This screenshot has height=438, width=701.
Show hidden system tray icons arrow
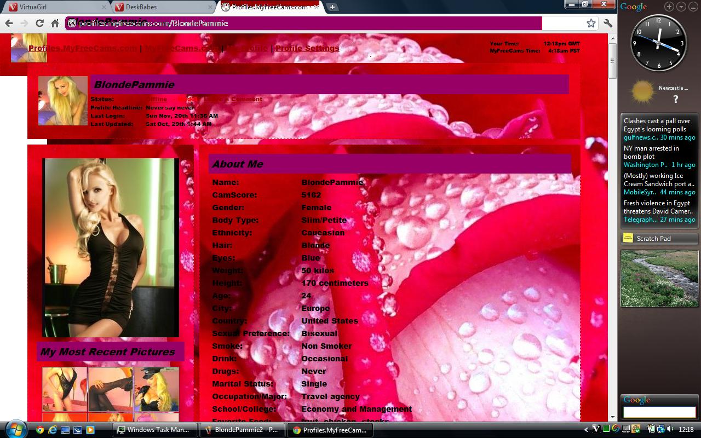[x=586, y=430]
